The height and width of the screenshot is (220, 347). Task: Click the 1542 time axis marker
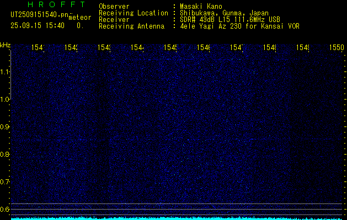[71, 47]
